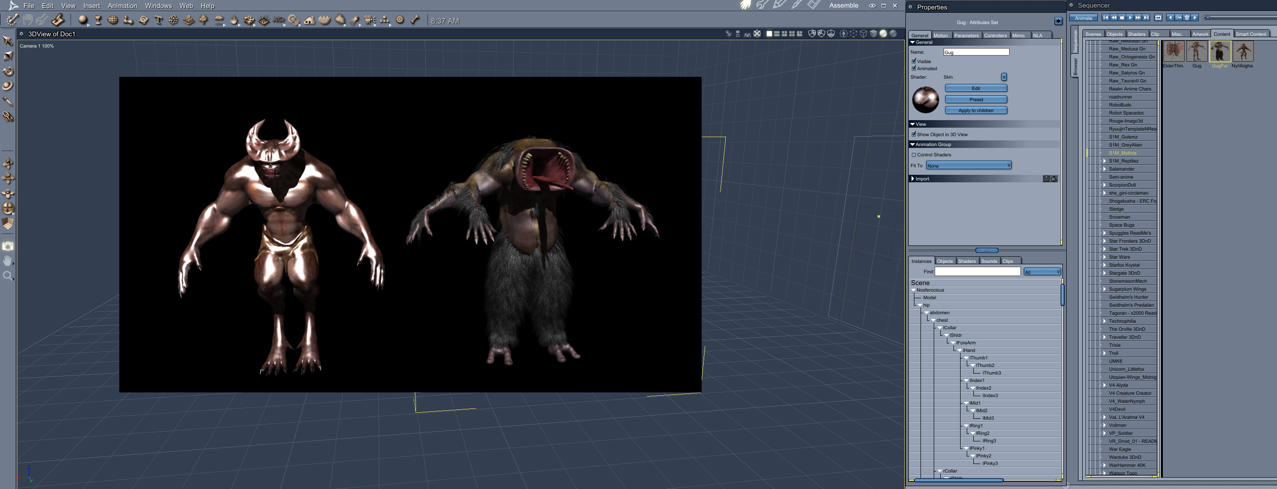The height and width of the screenshot is (489, 1277).
Task: Click Apply to children button
Action: tap(976, 110)
